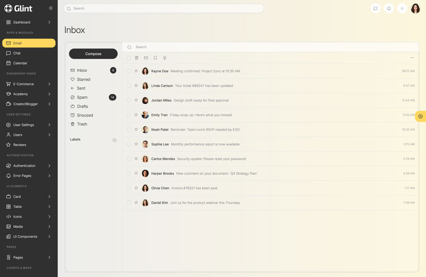The image size is (426, 277).
Task: Click the inbox Search field above the emails
Action: 269,47
